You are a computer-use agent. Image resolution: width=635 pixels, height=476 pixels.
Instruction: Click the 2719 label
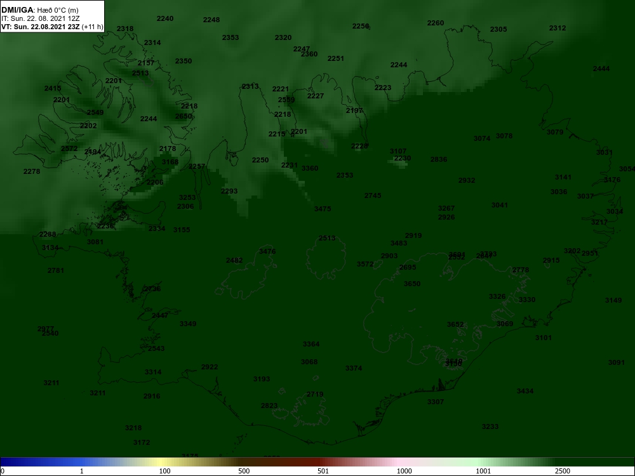click(315, 394)
